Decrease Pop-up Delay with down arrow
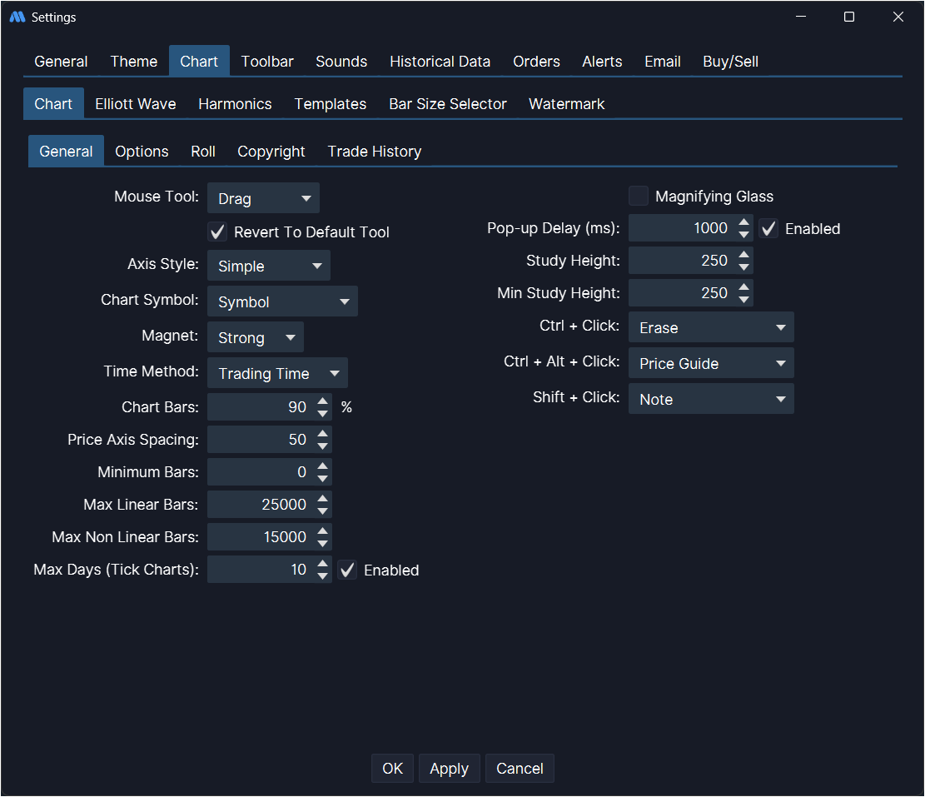The image size is (925, 797). [744, 235]
